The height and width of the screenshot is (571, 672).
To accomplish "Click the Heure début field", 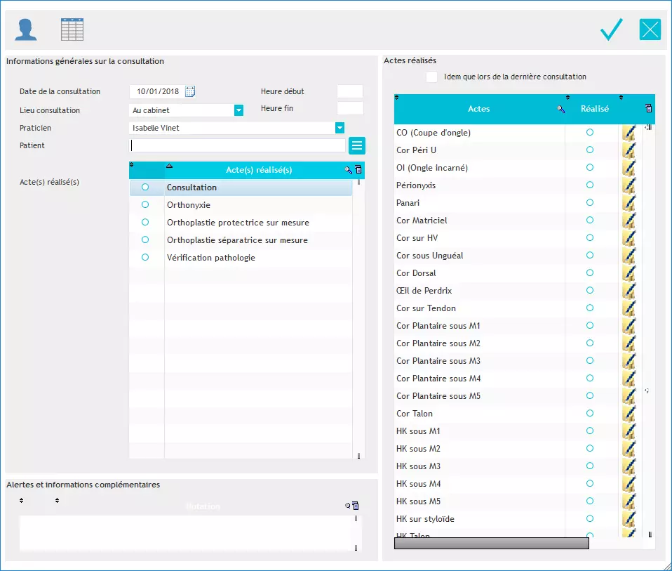I will (x=350, y=91).
